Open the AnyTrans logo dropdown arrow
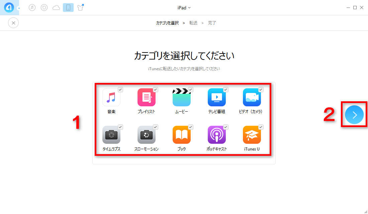Screen dimensions: 368x214 click(19, 8)
